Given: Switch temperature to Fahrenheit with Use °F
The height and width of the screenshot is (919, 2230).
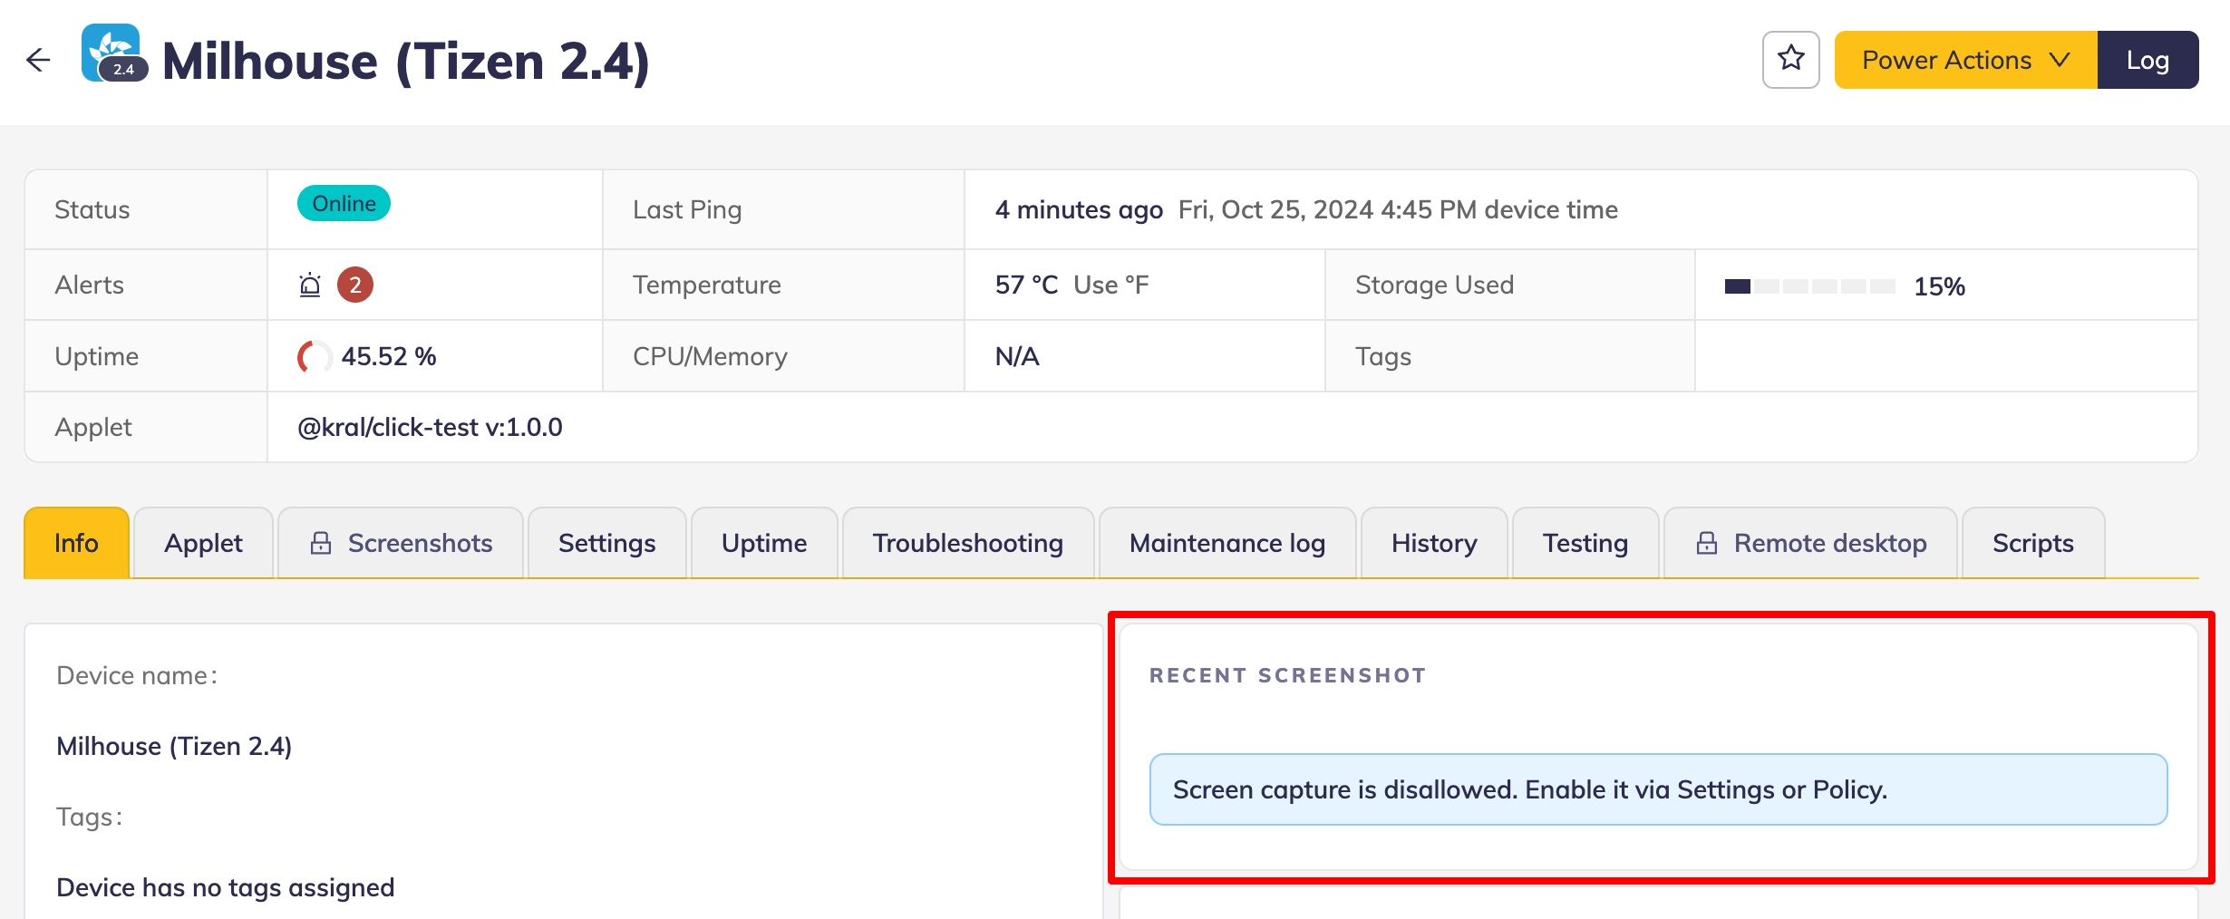Looking at the screenshot, I should (1110, 285).
